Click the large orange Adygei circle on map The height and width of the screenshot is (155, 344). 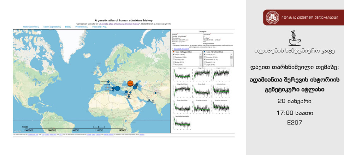[x=130, y=84]
